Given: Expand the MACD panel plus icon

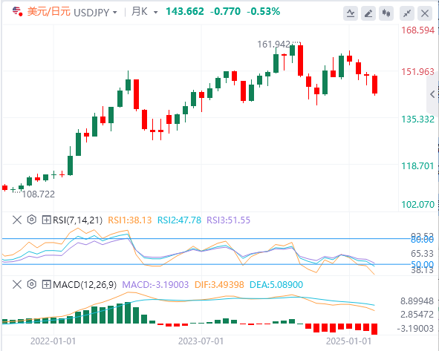Looking at the screenshot, I should 46,284.
